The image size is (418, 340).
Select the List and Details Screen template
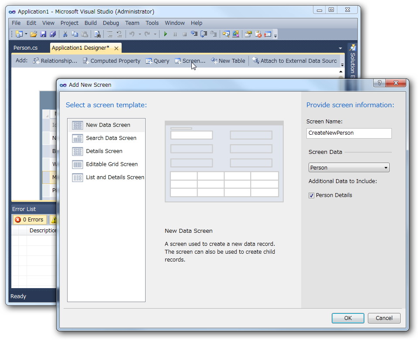pyautogui.click(x=106, y=177)
